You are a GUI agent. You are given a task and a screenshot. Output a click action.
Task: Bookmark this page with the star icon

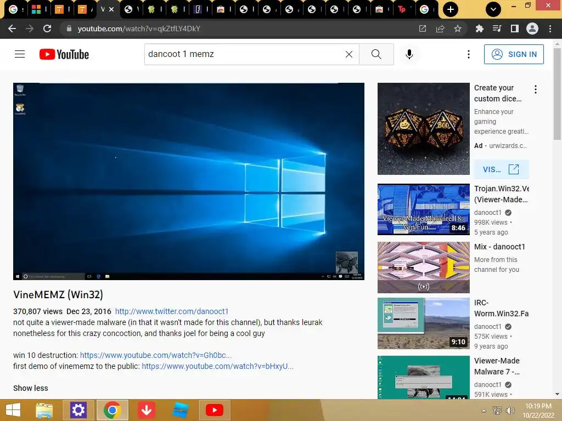click(x=458, y=29)
